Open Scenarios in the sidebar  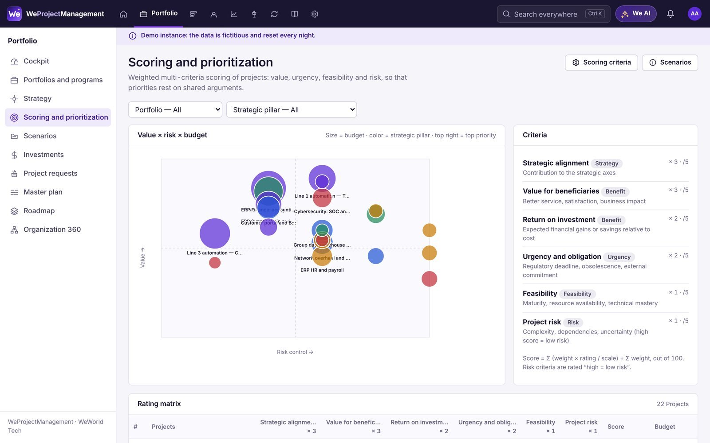pyautogui.click(x=58, y=136)
